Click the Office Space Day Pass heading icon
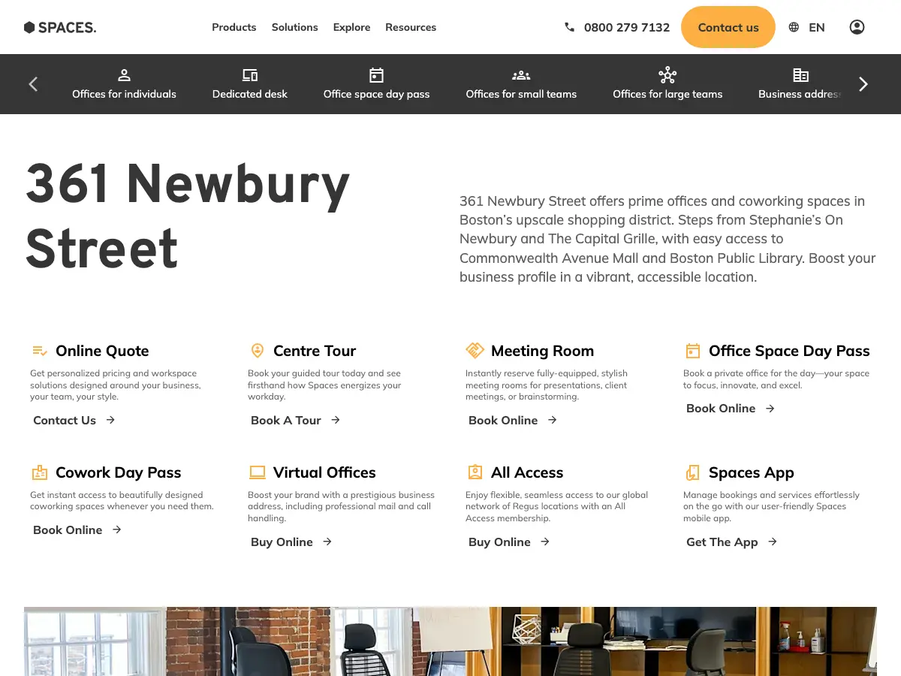901x676 pixels. click(693, 351)
